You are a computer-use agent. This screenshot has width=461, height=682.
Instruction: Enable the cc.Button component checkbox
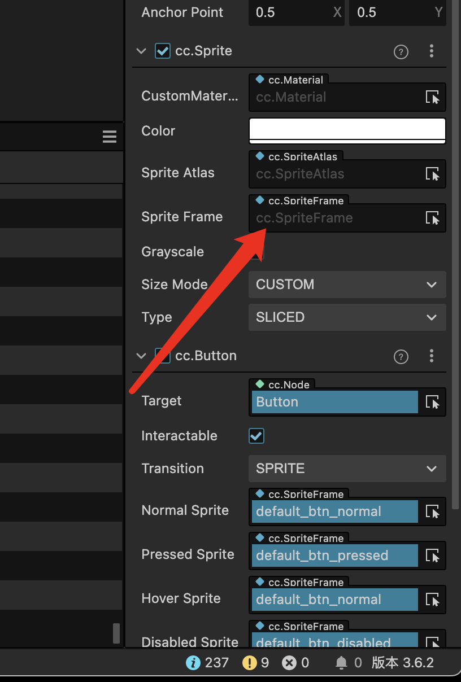[163, 356]
